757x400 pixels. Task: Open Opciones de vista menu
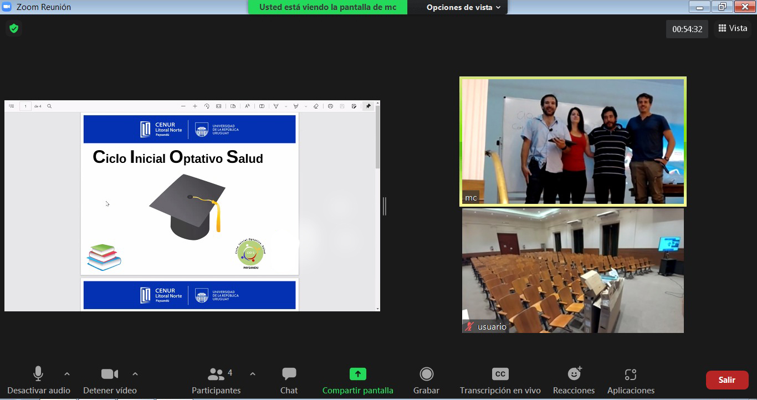tap(463, 7)
